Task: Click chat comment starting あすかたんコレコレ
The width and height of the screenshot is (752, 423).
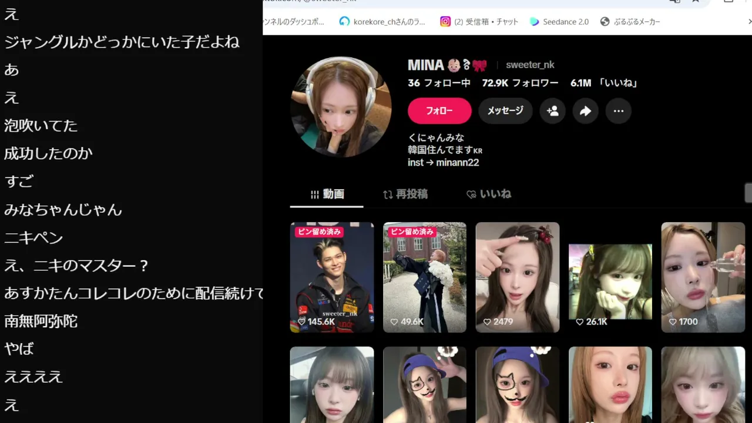Action: (x=133, y=293)
